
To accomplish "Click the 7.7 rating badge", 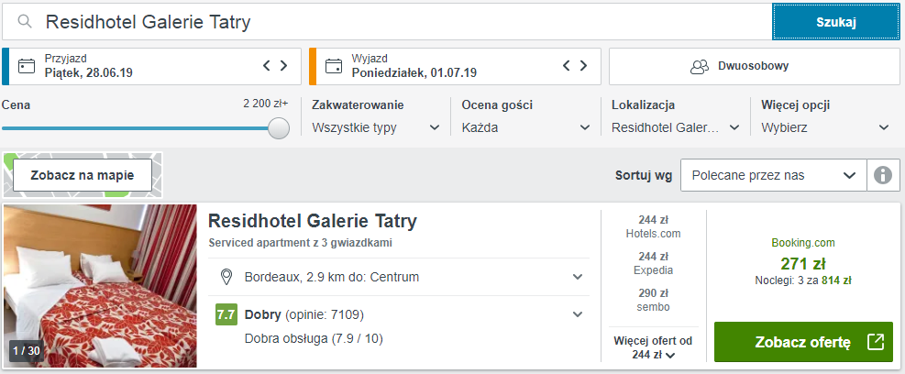I will (226, 314).
